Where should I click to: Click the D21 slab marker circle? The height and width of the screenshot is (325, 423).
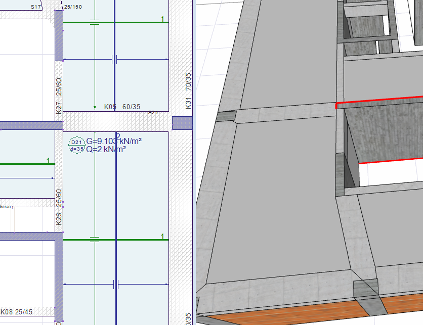click(76, 146)
